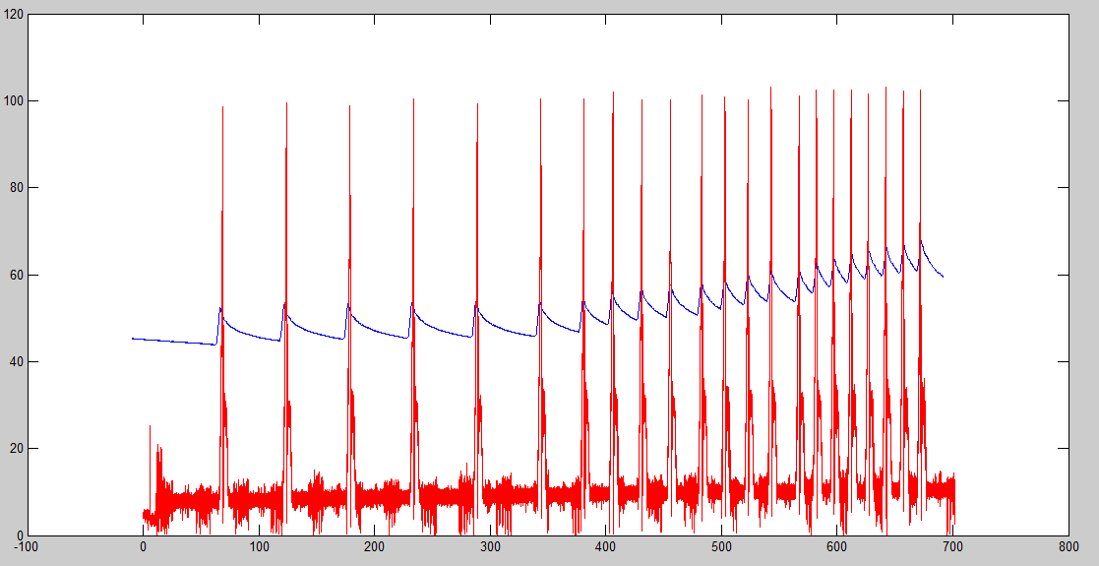Select the x-axis tick label 100
This screenshot has height=566, width=1099.
[258, 546]
